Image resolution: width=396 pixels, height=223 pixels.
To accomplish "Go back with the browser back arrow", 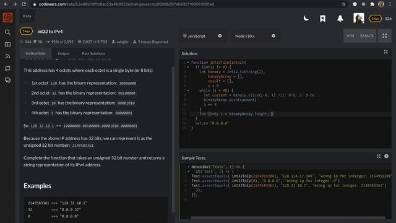I will coord(6,4).
